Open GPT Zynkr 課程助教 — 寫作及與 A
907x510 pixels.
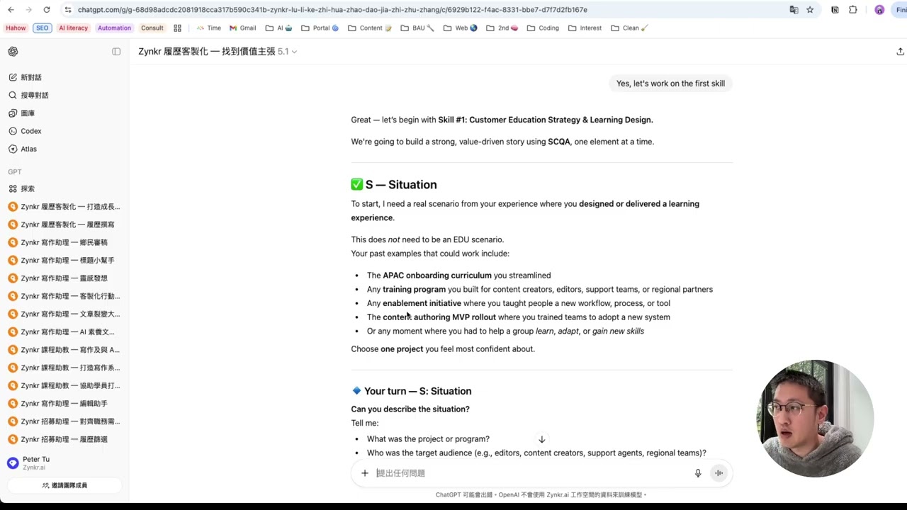(64, 350)
